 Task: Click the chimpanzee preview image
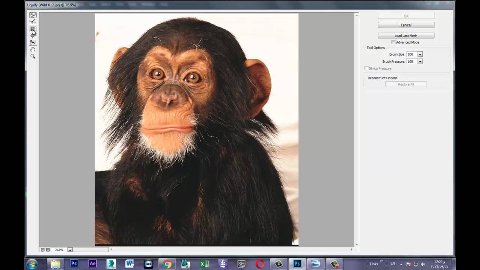pos(196,129)
